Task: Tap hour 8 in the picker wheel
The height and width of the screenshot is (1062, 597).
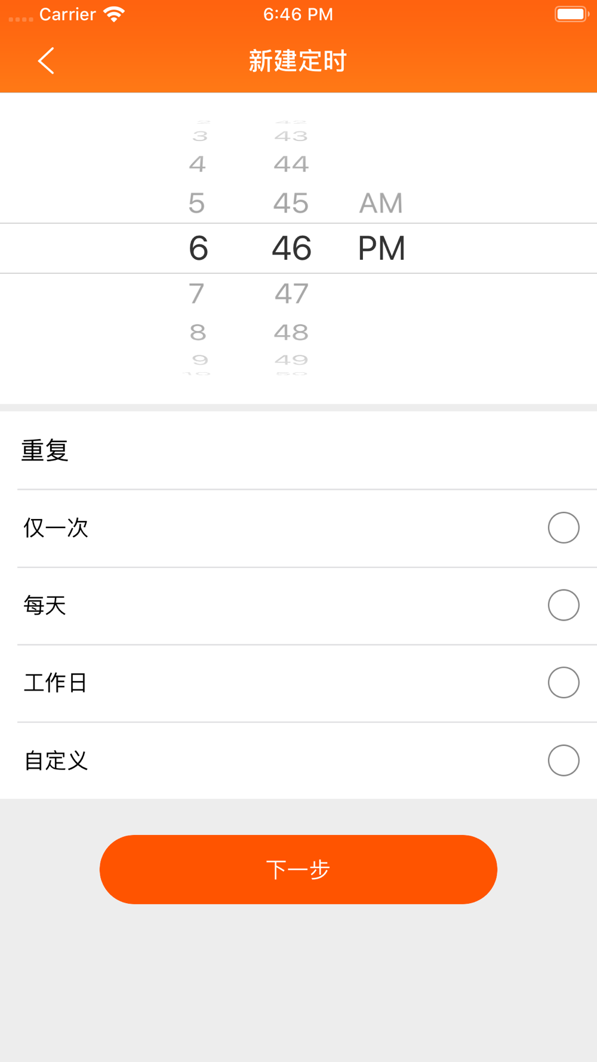Action: (198, 333)
